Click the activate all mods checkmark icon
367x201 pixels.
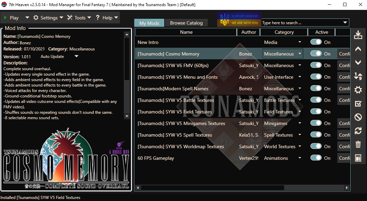(358, 104)
